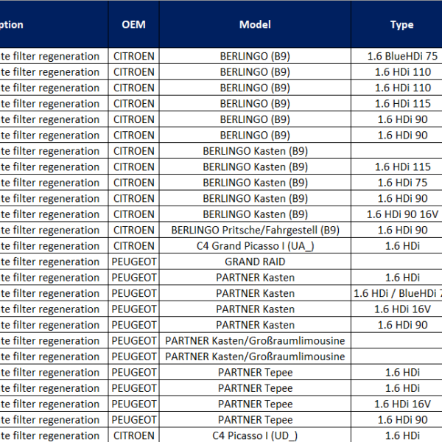The image size is (442, 442).
Task: Select '1.6 HDi 16V' in PARTNER Tepee row
Action: click(x=396, y=404)
